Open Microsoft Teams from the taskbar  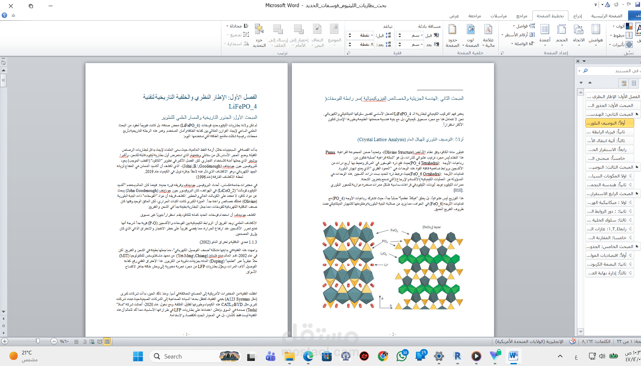point(271,356)
